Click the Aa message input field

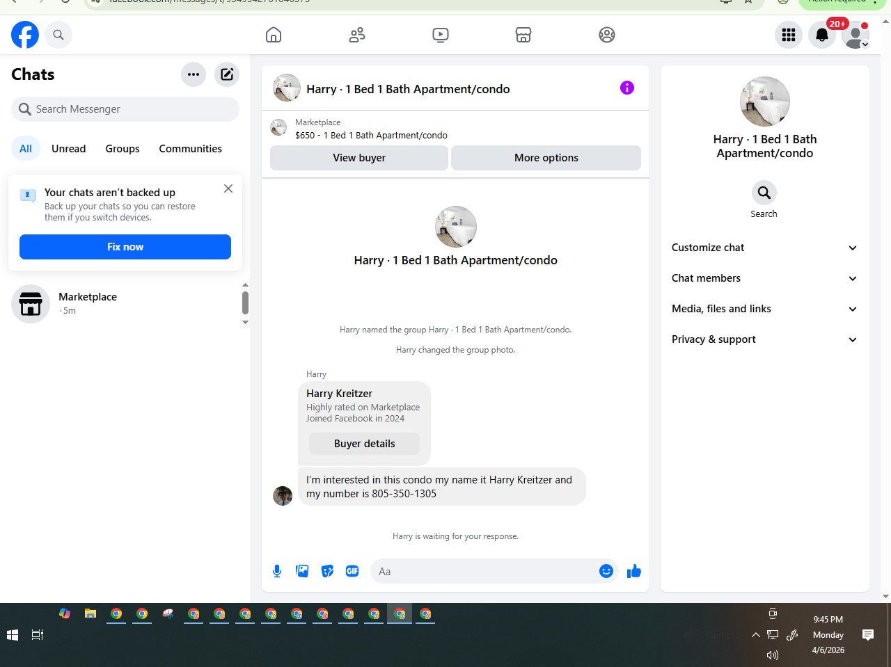pyautogui.click(x=486, y=571)
